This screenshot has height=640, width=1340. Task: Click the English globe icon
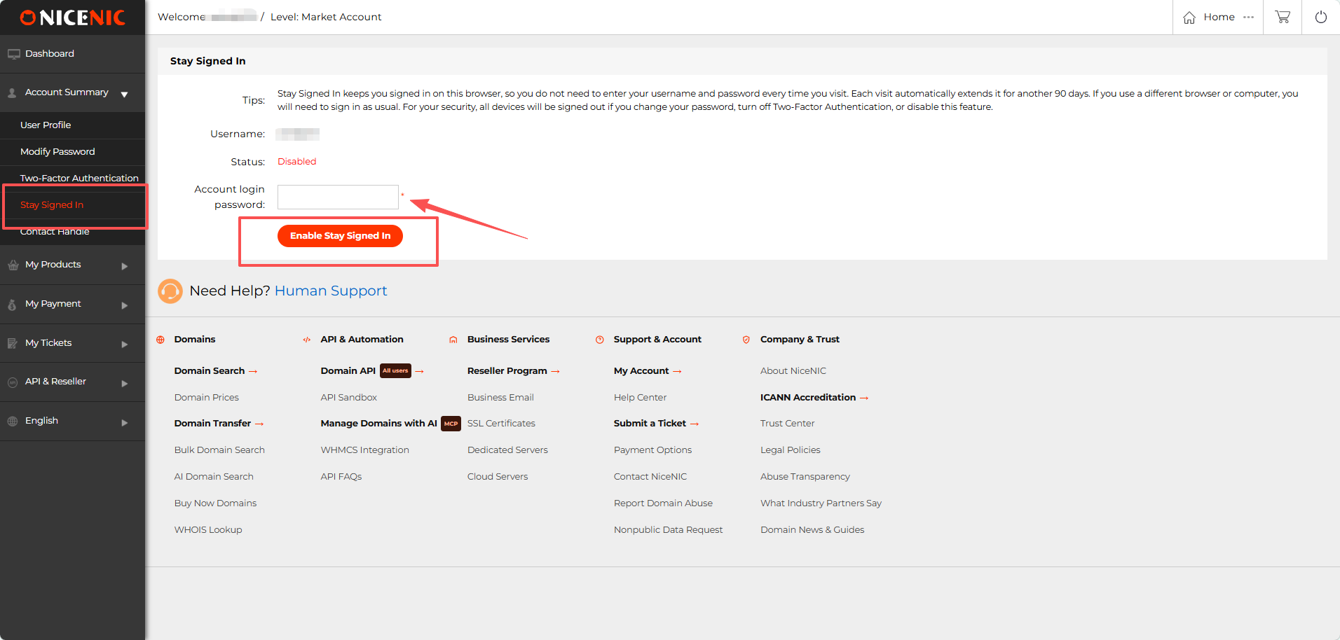coord(13,422)
